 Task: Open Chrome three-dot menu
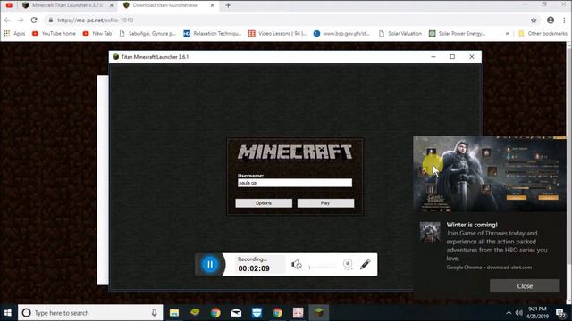tap(564, 20)
